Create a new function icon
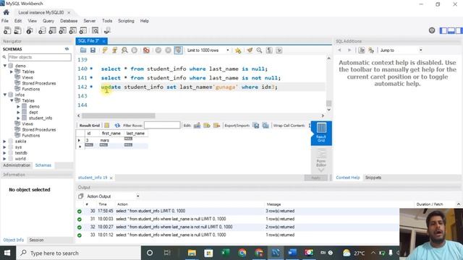 click(x=83, y=30)
